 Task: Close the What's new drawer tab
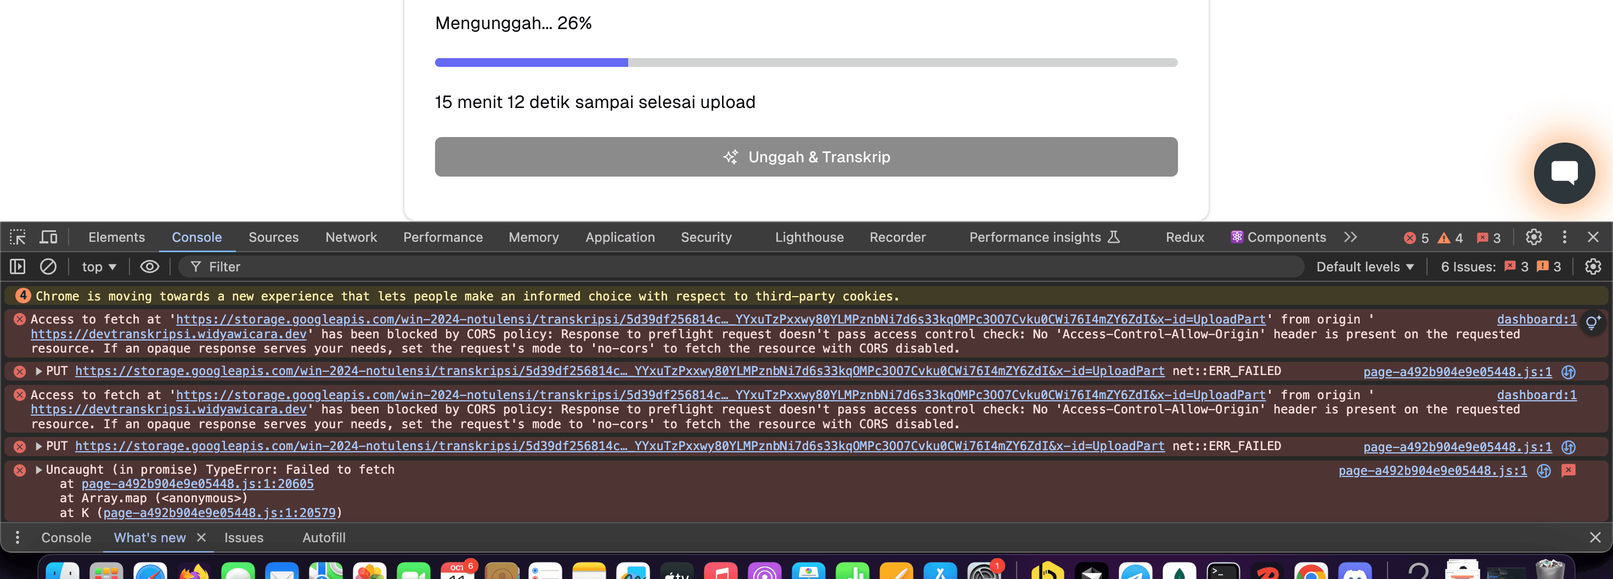(202, 538)
